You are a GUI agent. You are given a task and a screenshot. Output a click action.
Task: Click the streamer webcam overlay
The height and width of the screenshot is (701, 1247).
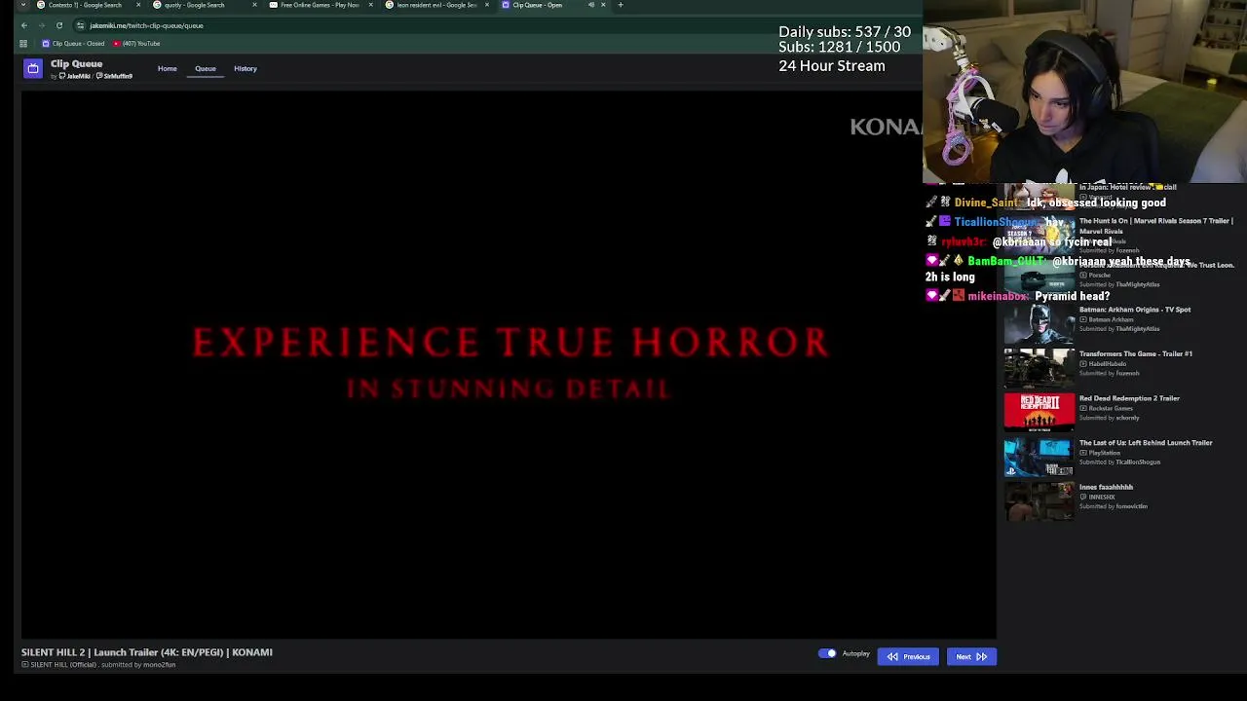pyautogui.click(x=1085, y=92)
